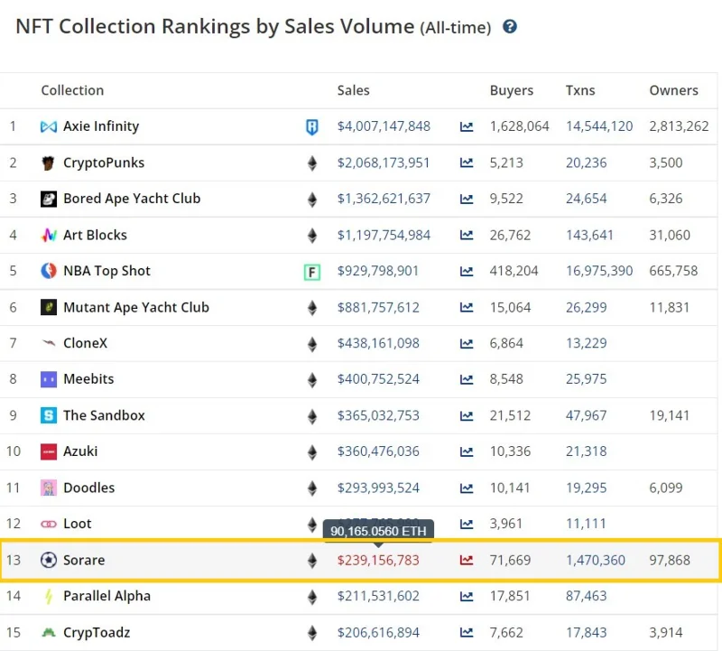Open the Meebits sales chart icon

click(467, 379)
